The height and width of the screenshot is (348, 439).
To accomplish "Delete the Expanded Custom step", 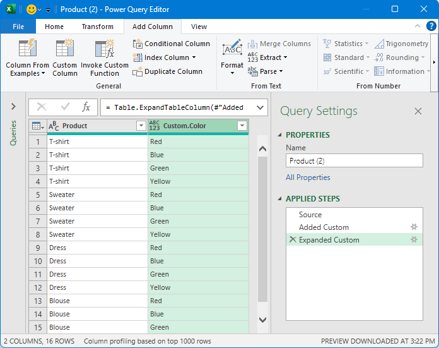I will point(292,240).
